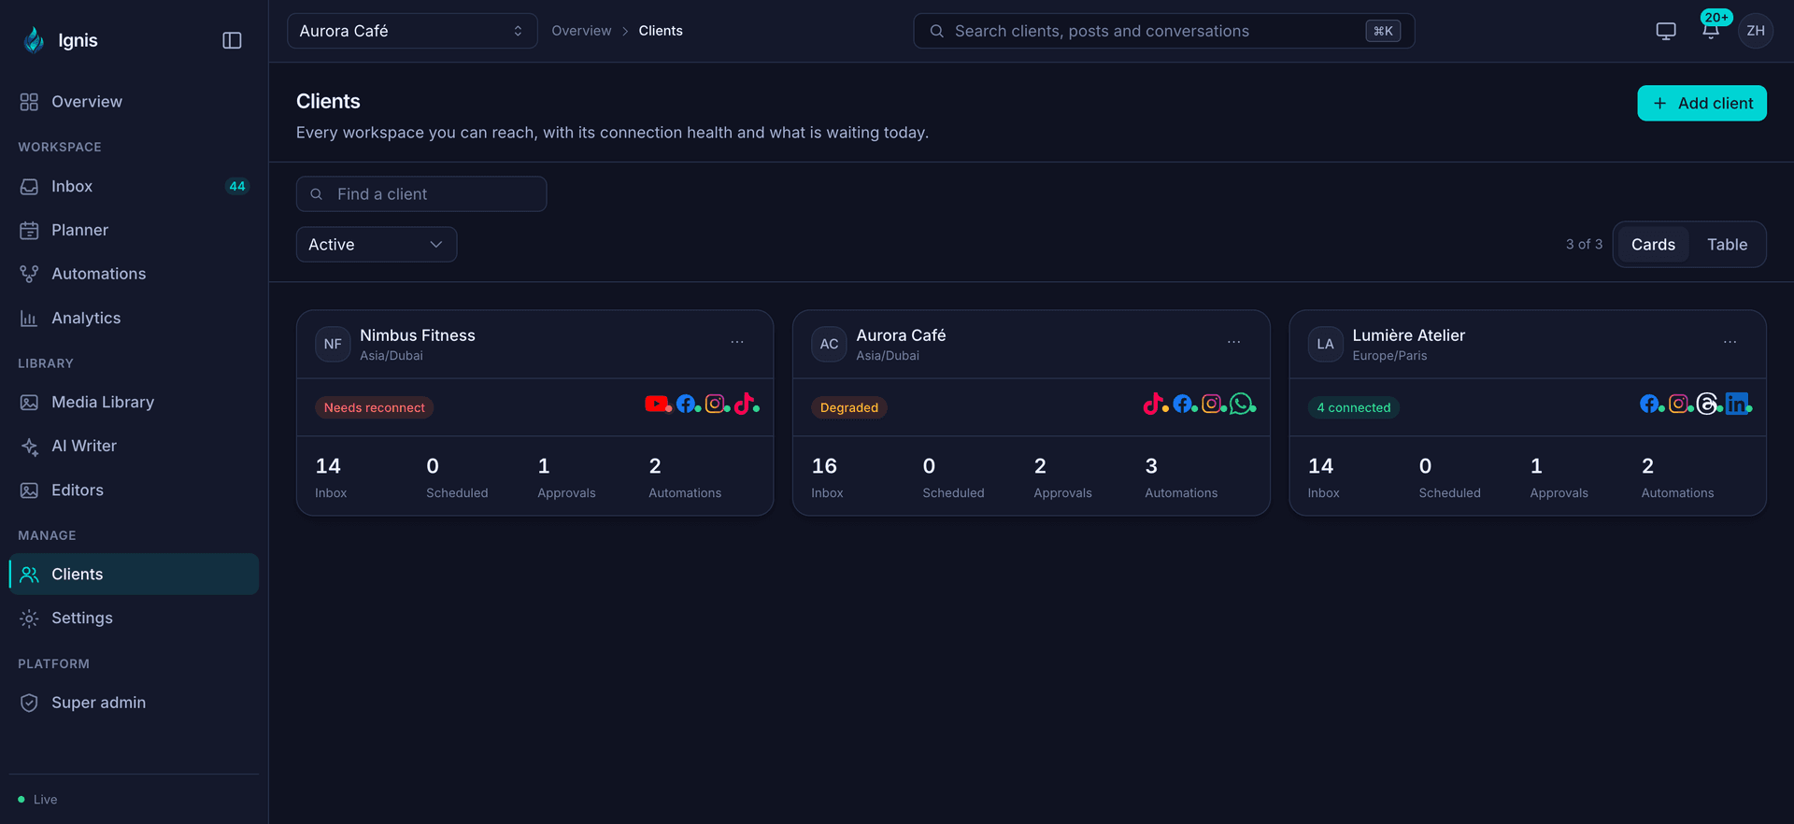The width and height of the screenshot is (1794, 824).
Task: Open Planner from the sidebar
Action: point(134,231)
